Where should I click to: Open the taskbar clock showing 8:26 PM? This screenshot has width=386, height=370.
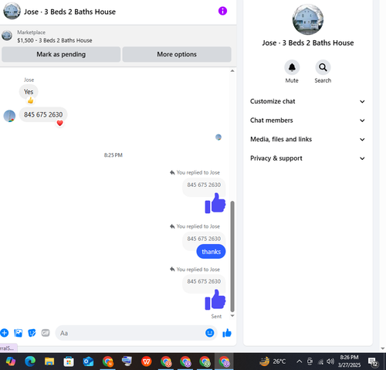point(349,362)
